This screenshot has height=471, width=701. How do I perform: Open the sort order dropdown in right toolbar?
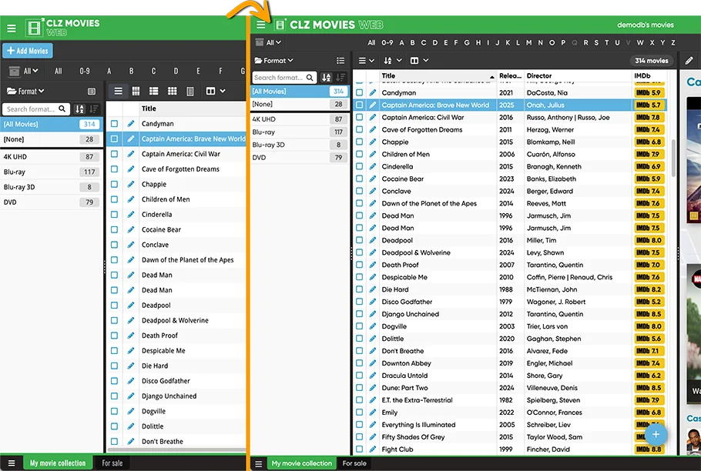392,61
